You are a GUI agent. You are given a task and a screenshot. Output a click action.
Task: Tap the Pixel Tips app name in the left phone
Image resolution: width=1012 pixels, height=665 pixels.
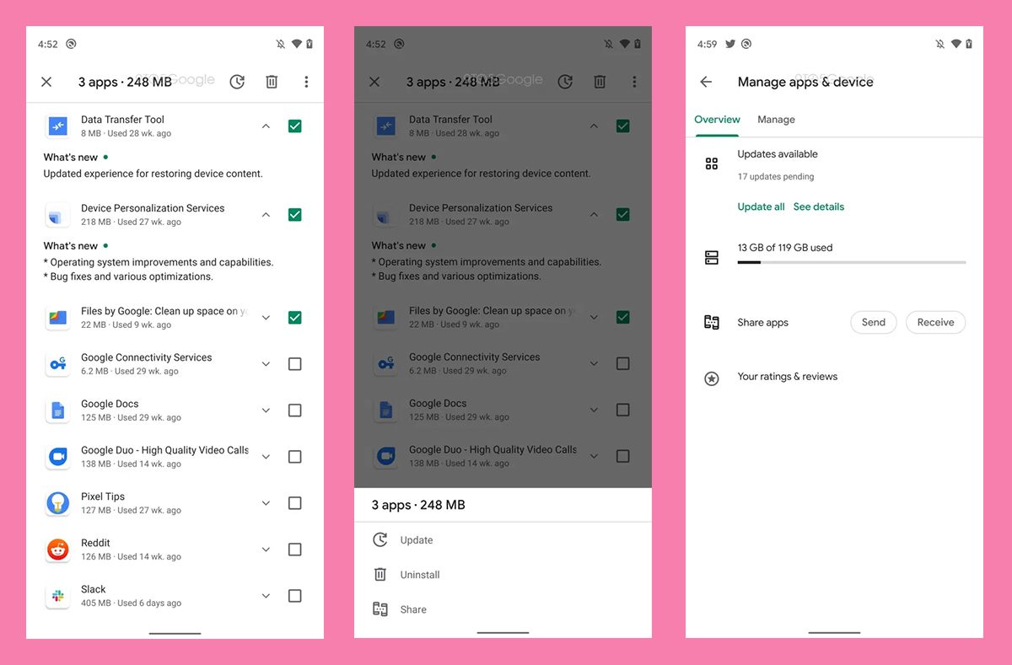(x=103, y=496)
